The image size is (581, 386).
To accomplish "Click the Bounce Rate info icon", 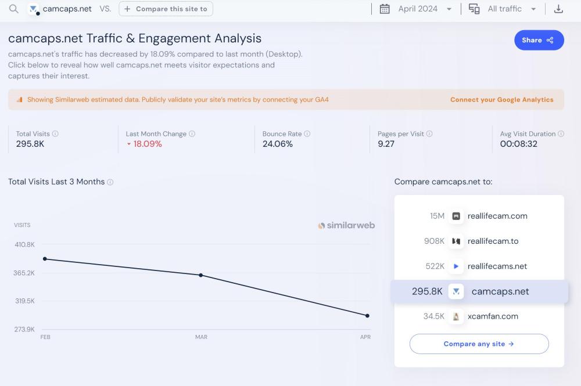I will click(307, 134).
